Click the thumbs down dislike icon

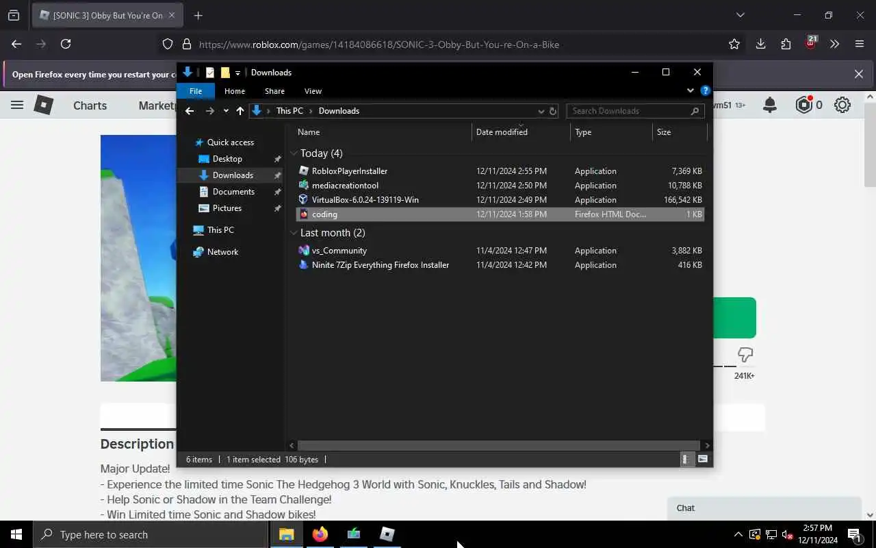click(745, 355)
